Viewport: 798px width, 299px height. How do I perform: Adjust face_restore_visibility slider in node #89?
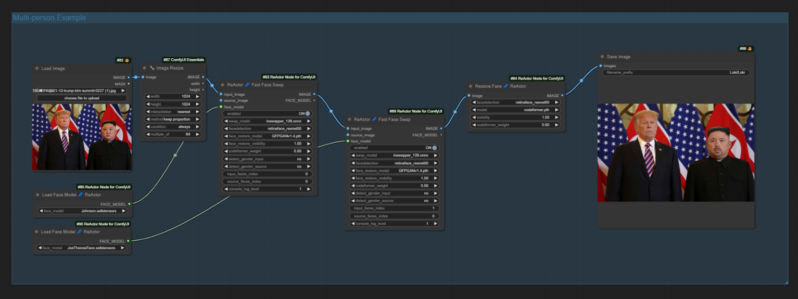(x=394, y=178)
